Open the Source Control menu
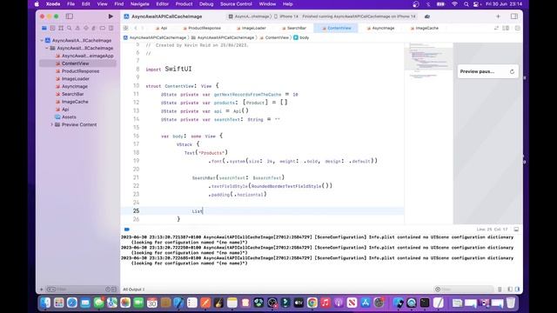This screenshot has width=557, height=313. click(236, 3)
